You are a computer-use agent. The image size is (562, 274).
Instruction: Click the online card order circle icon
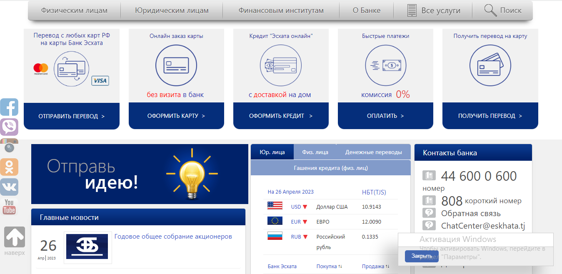[x=176, y=65]
